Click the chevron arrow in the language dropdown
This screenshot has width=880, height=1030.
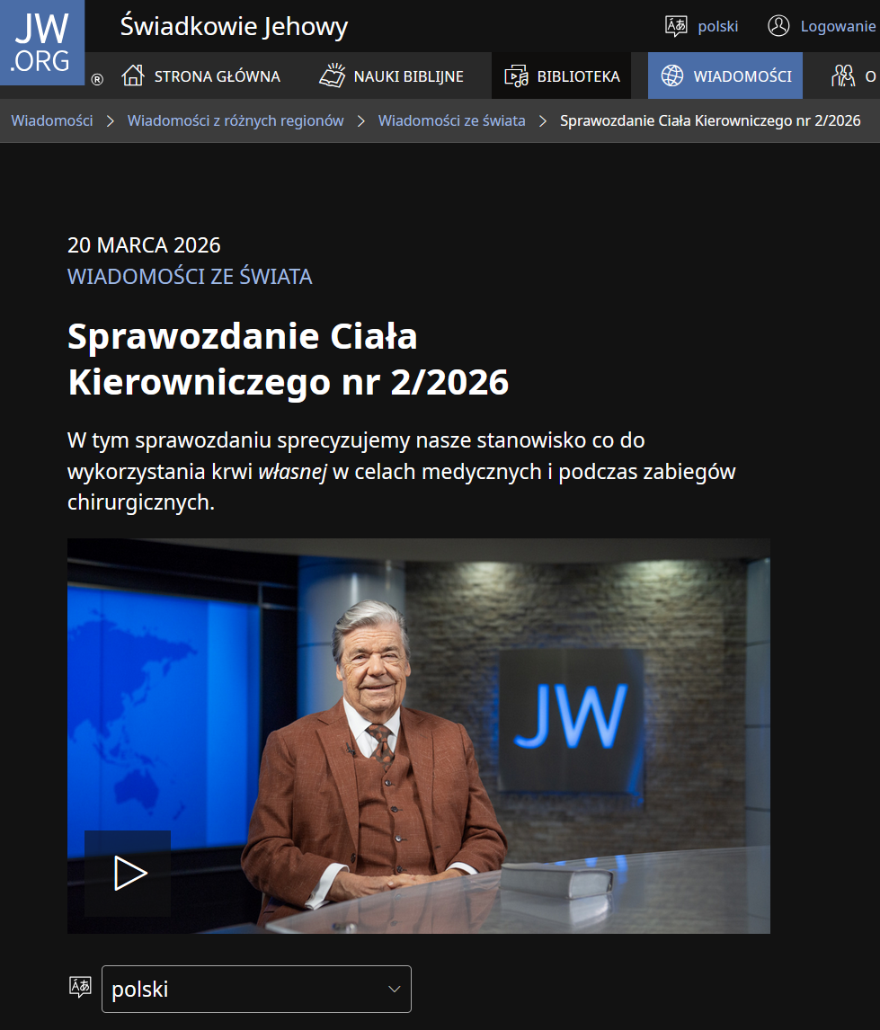click(394, 989)
